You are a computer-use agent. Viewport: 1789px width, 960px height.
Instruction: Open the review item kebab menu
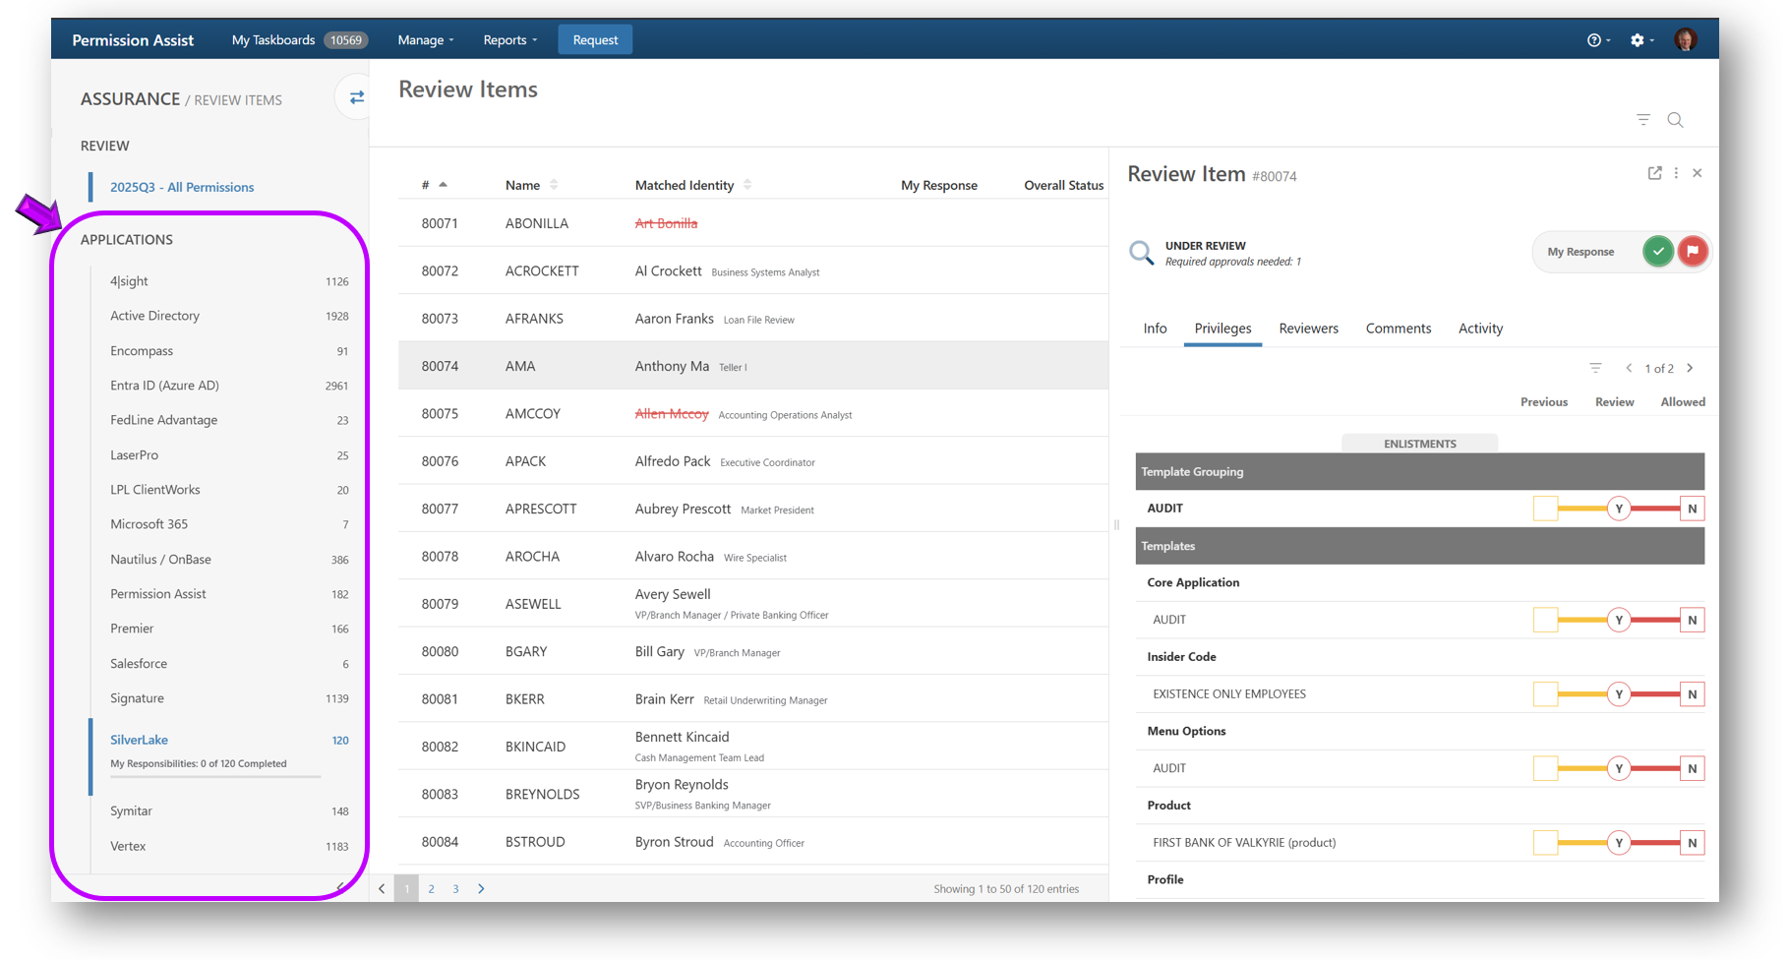coord(1677,173)
